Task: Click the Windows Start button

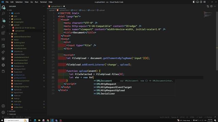Action: 2,120
